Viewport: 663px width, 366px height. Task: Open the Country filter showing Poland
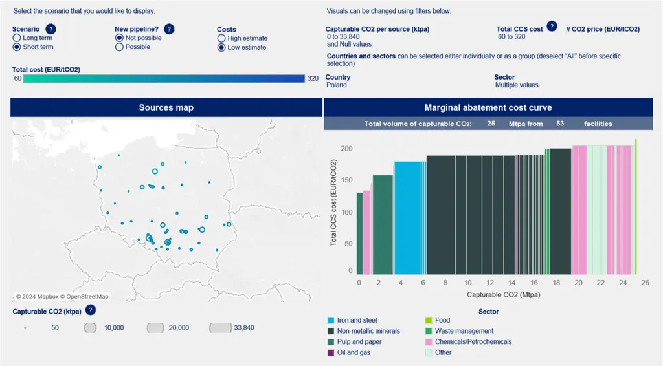tap(337, 85)
